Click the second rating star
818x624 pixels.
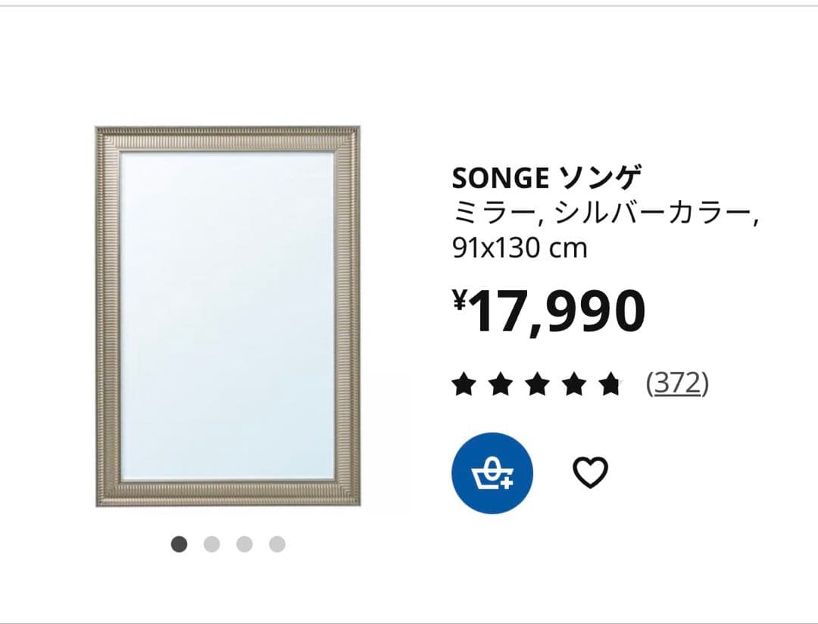500,385
